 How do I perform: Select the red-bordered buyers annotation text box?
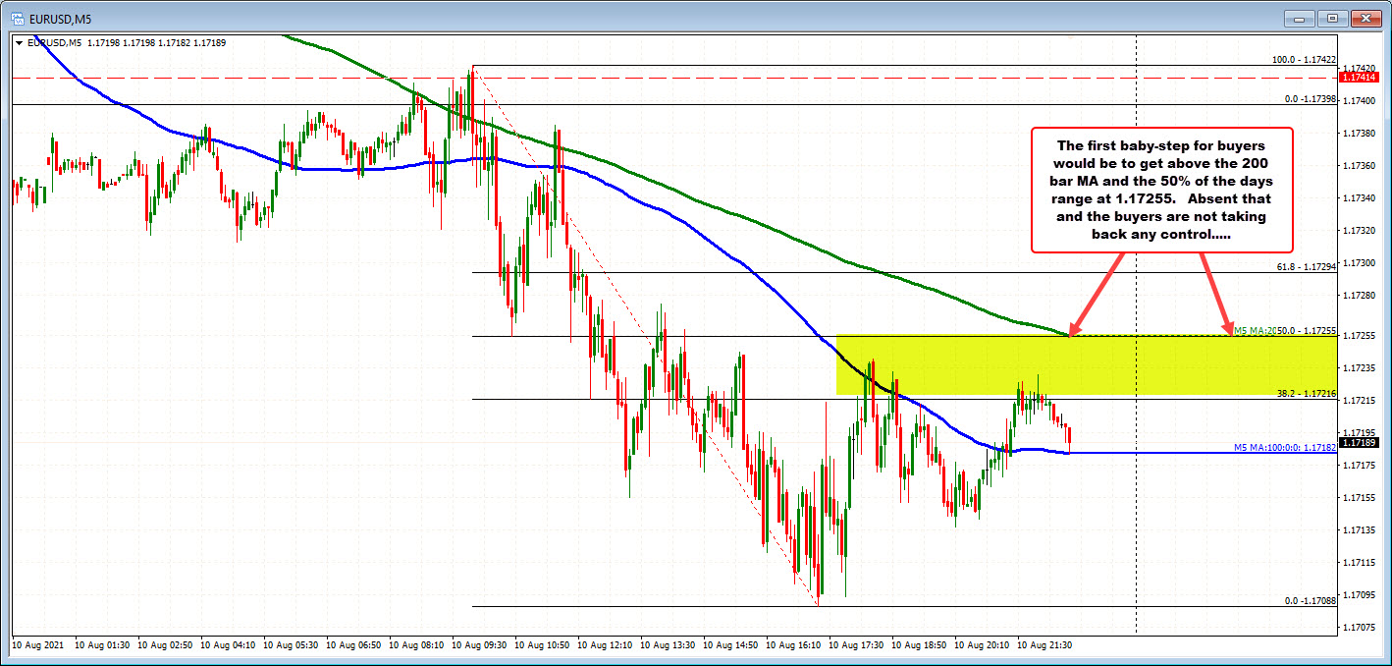tap(1162, 190)
